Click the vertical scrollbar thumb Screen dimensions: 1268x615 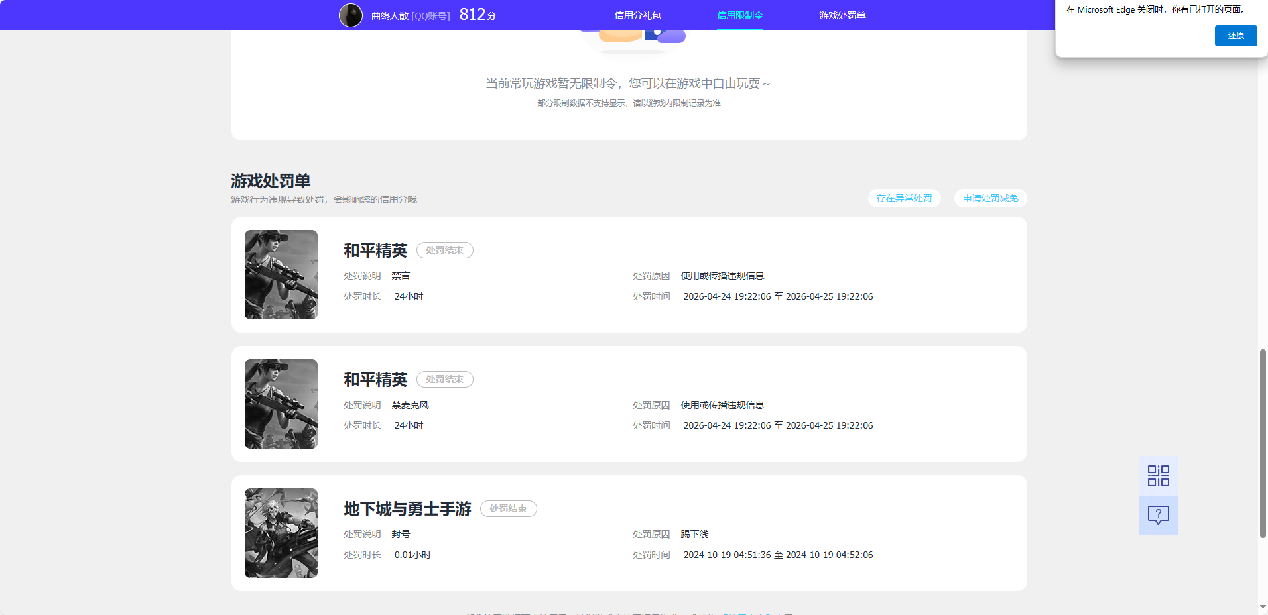point(1263,443)
